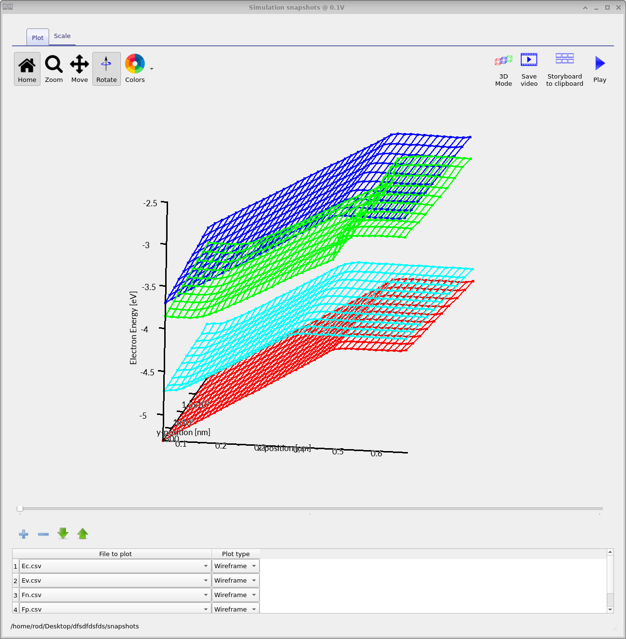Copy Storyboard to clipboard
626x639 pixels.
(x=565, y=69)
